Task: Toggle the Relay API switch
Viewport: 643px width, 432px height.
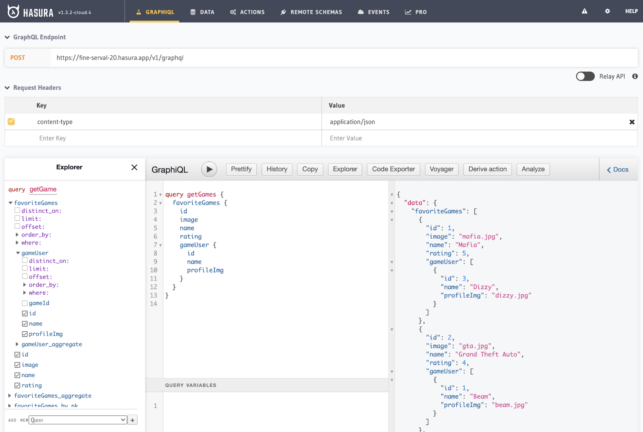Action: [585, 76]
